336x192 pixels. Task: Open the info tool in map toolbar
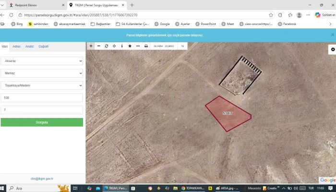122,46
